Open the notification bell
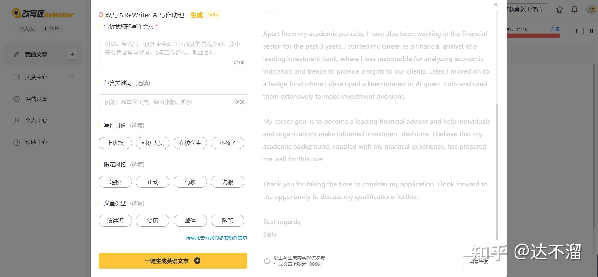This screenshot has width=598, height=277. tap(574, 9)
